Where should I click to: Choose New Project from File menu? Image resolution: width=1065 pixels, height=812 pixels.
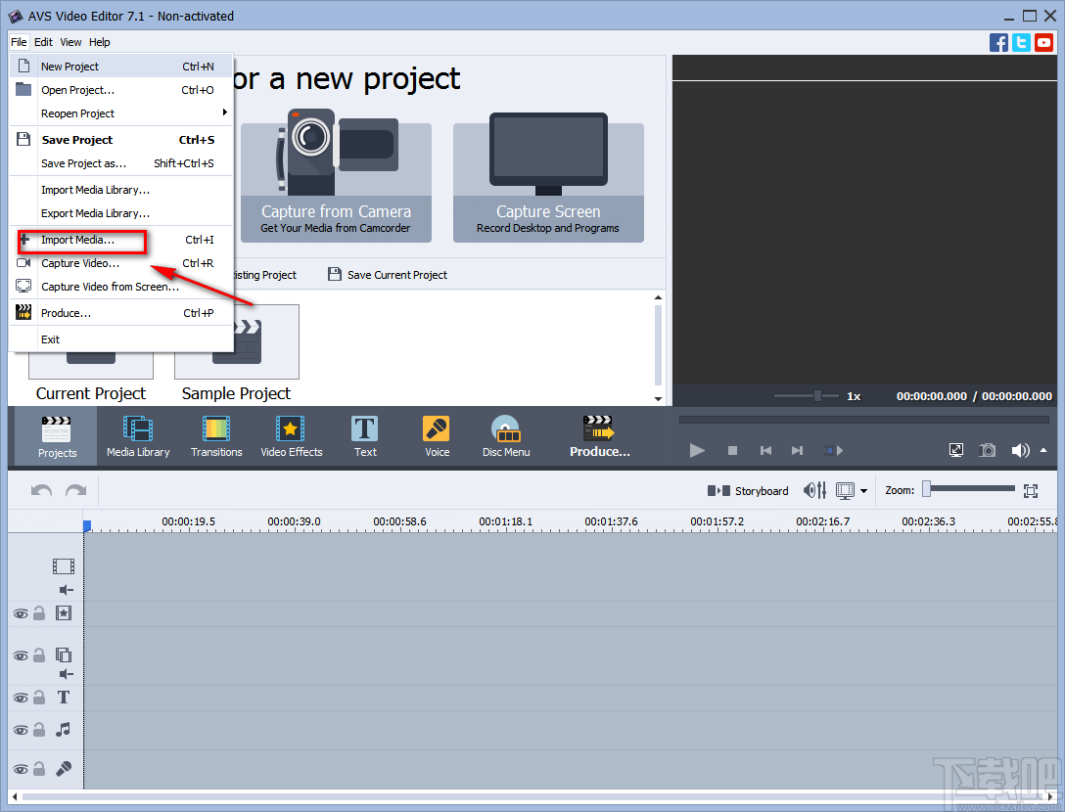(x=121, y=67)
